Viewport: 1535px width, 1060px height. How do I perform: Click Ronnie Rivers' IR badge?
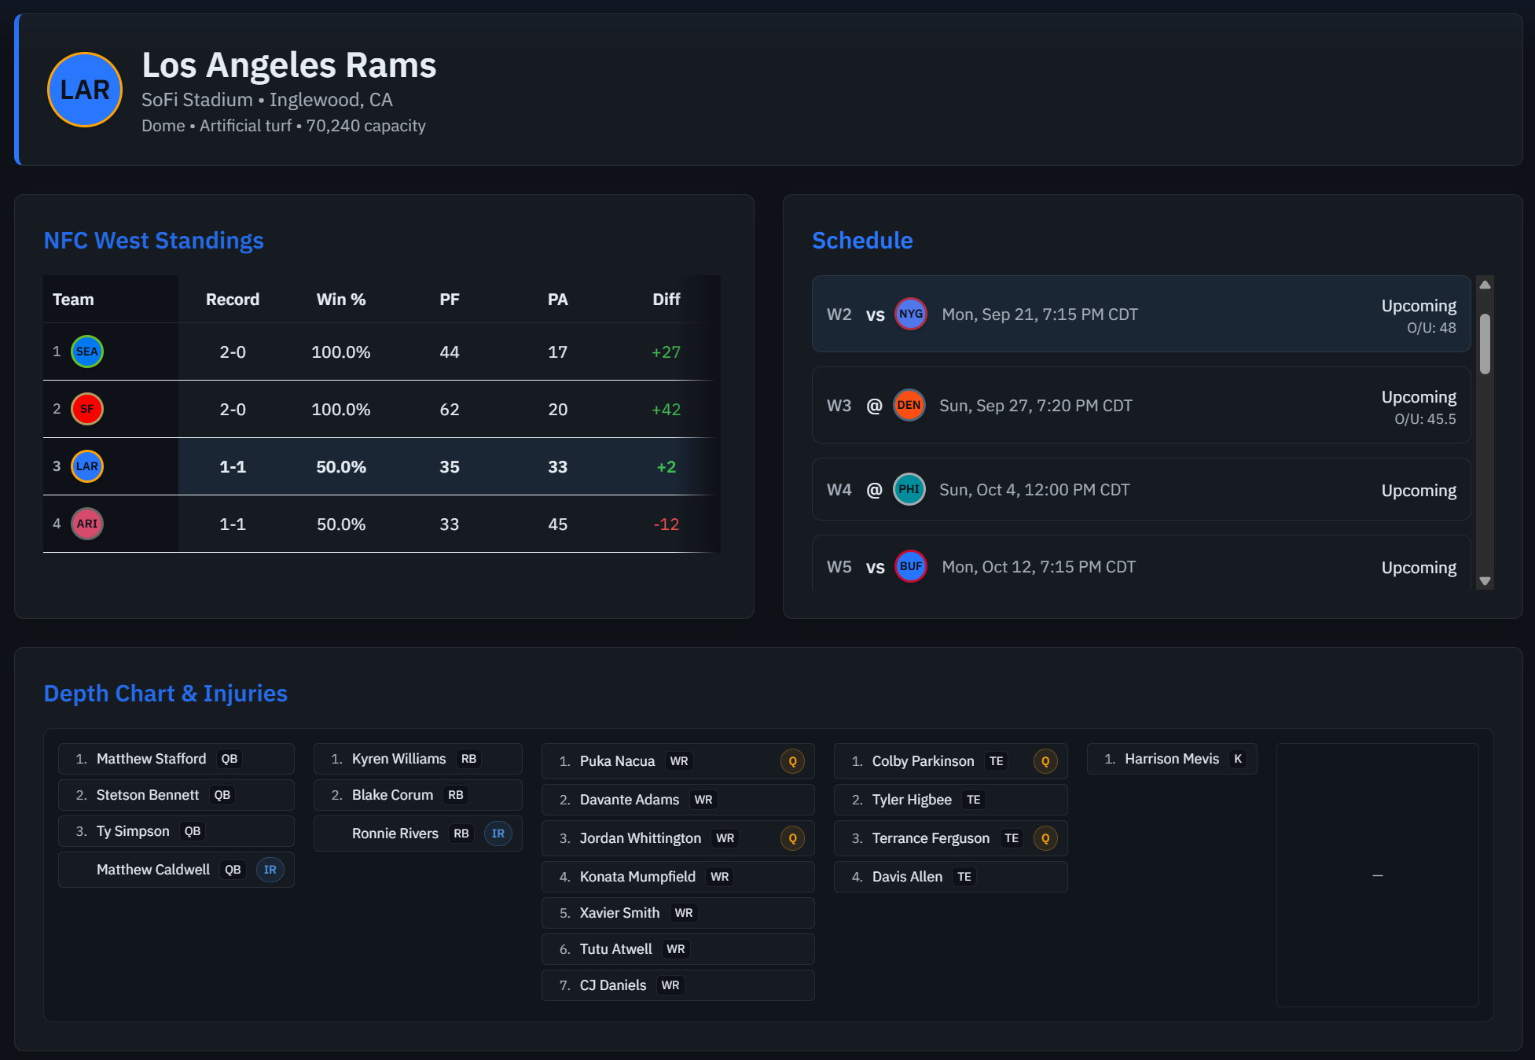click(498, 834)
